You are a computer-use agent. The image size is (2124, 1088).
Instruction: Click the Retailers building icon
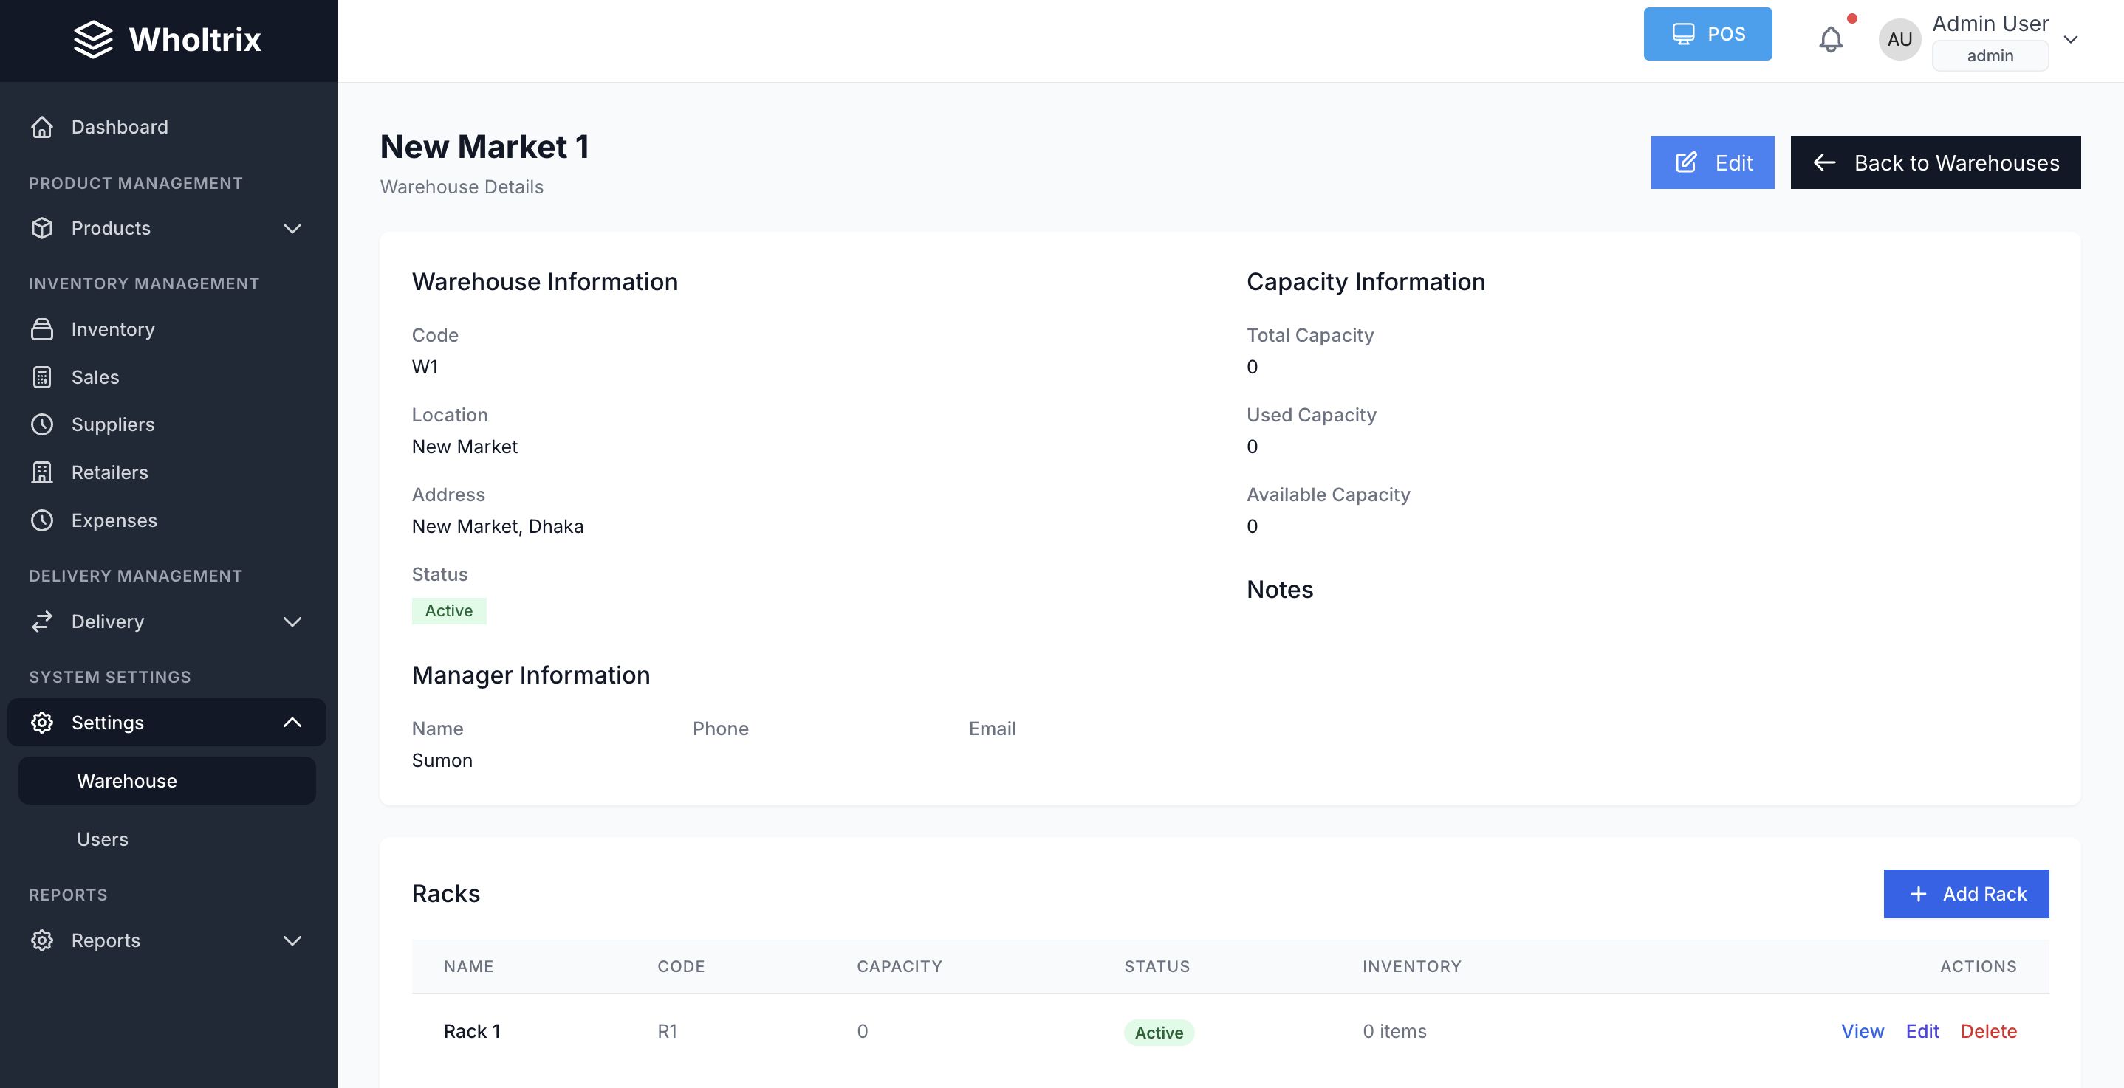[x=42, y=472]
